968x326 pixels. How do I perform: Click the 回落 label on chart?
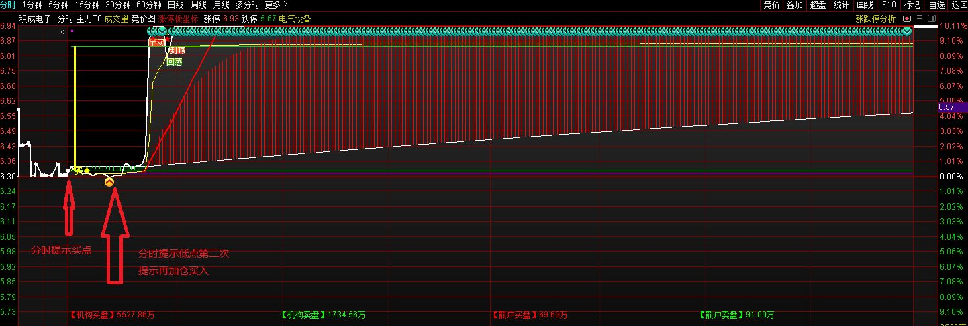174,62
